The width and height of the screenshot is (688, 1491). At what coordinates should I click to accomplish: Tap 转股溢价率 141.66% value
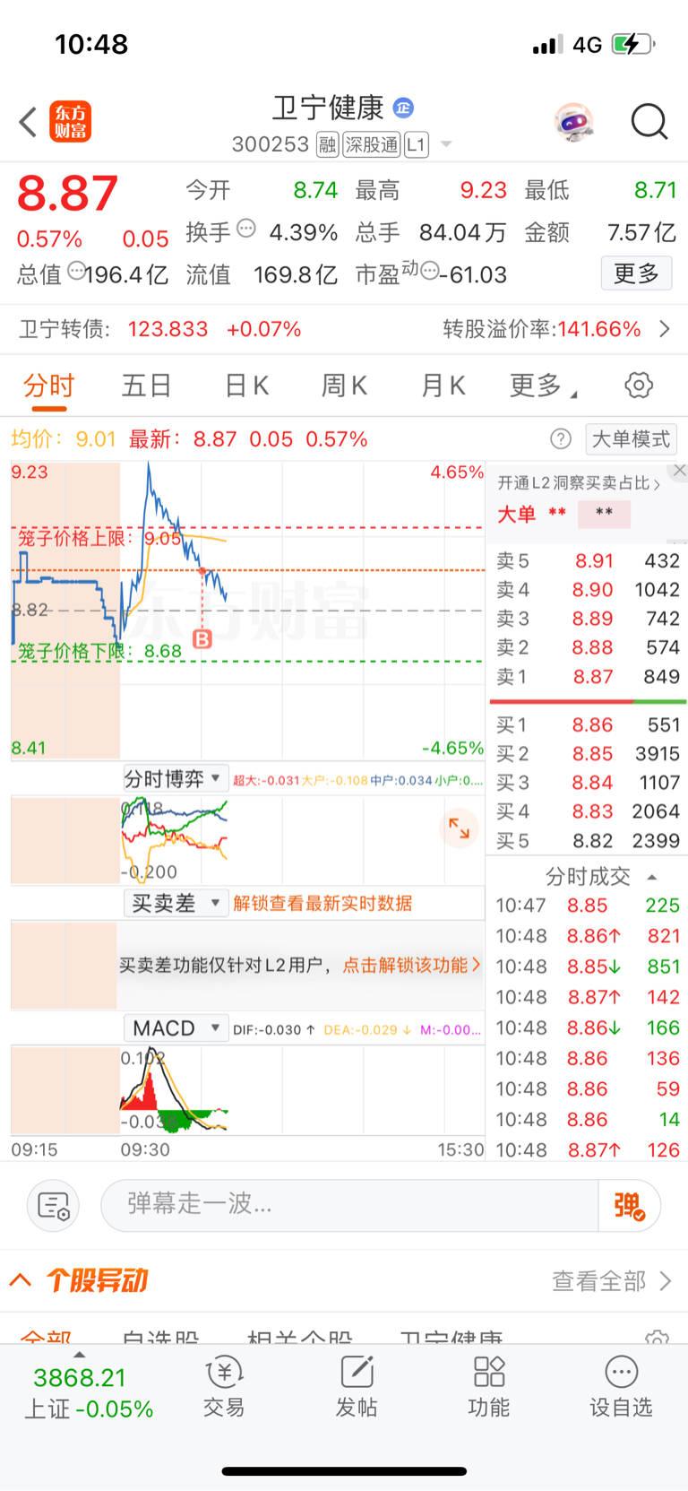(x=599, y=329)
